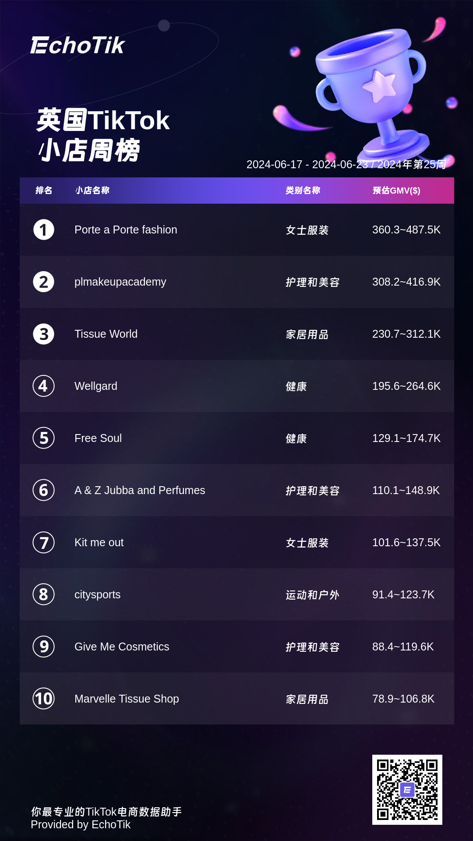Click the 小店名称 column header

(x=92, y=191)
